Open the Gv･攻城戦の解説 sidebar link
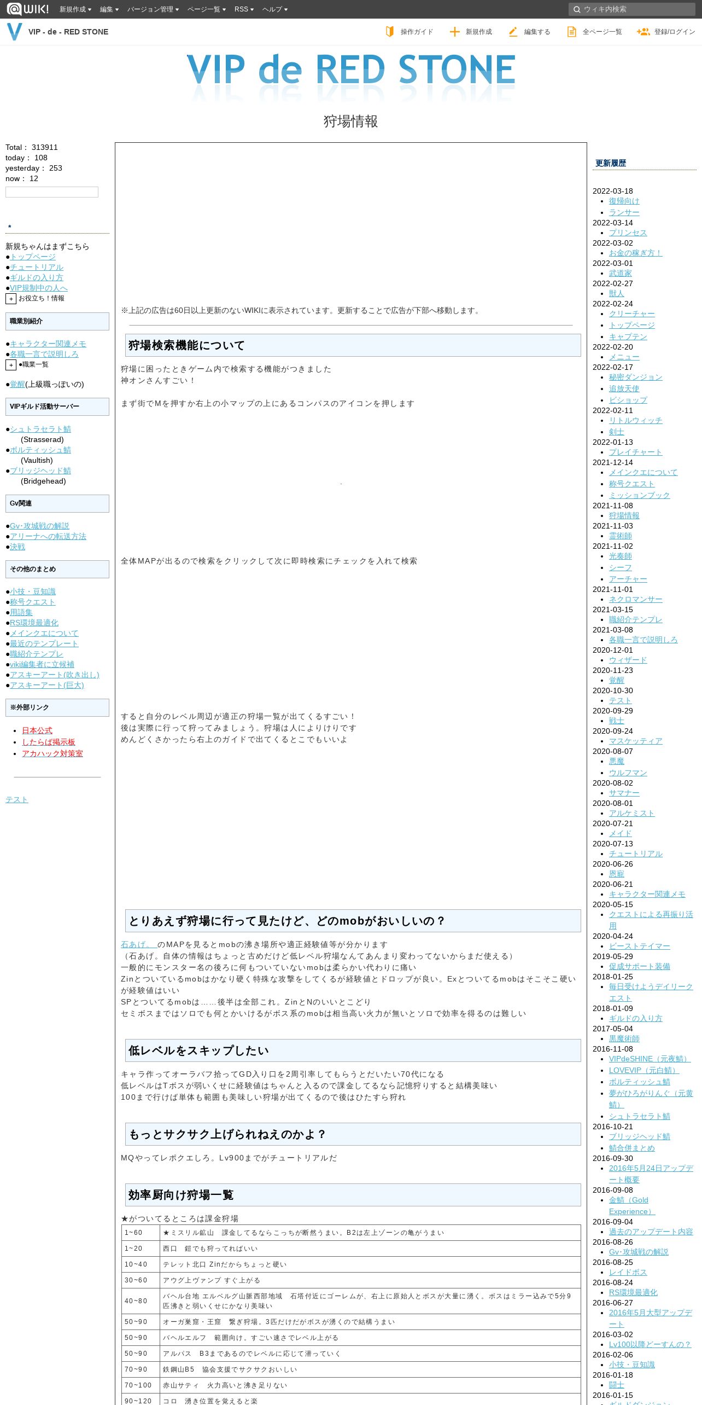This screenshot has height=1405, width=702. click(x=39, y=526)
